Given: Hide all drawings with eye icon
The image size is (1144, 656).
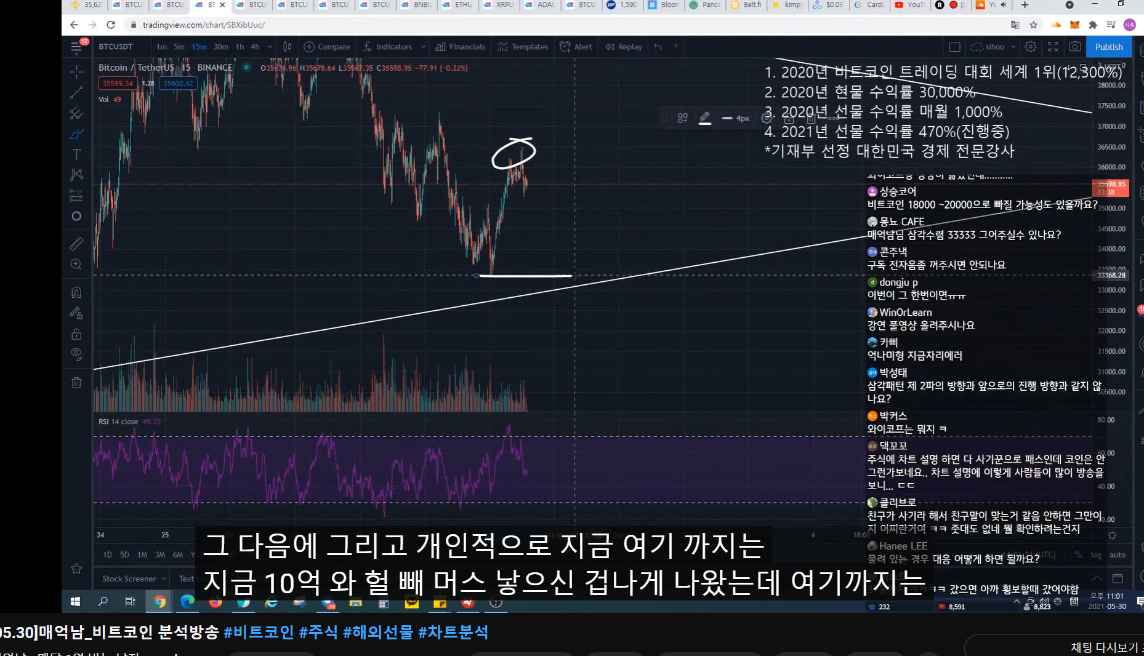Looking at the screenshot, I should pyautogui.click(x=76, y=354).
